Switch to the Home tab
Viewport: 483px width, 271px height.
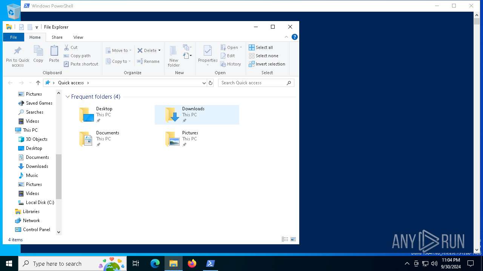[x=35, y=37]
